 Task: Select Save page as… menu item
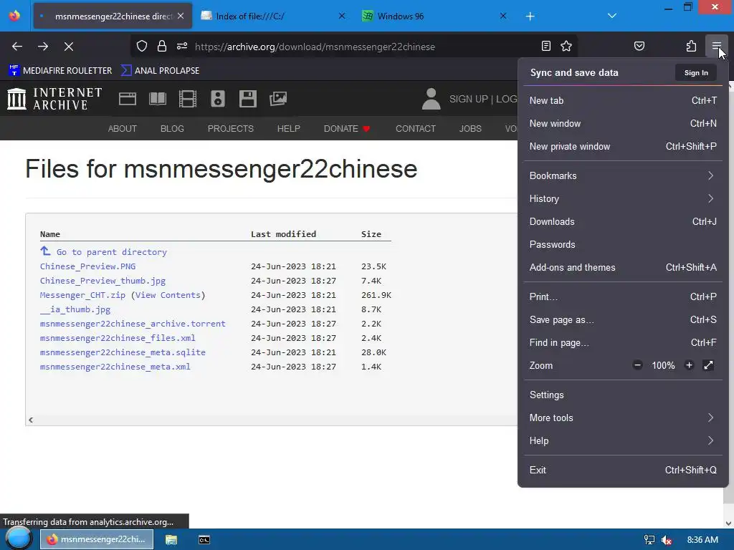[x=623, y=320]
